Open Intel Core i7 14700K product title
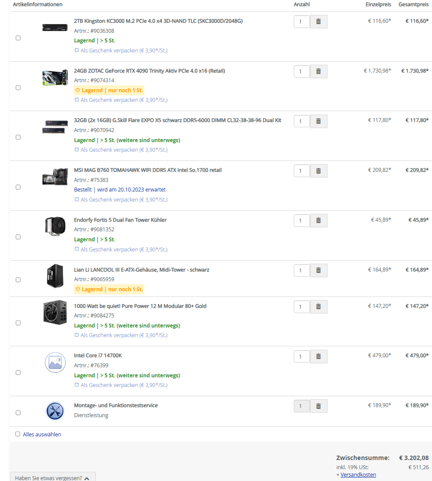This screenshot has width=432, height=481. [98, 356]
